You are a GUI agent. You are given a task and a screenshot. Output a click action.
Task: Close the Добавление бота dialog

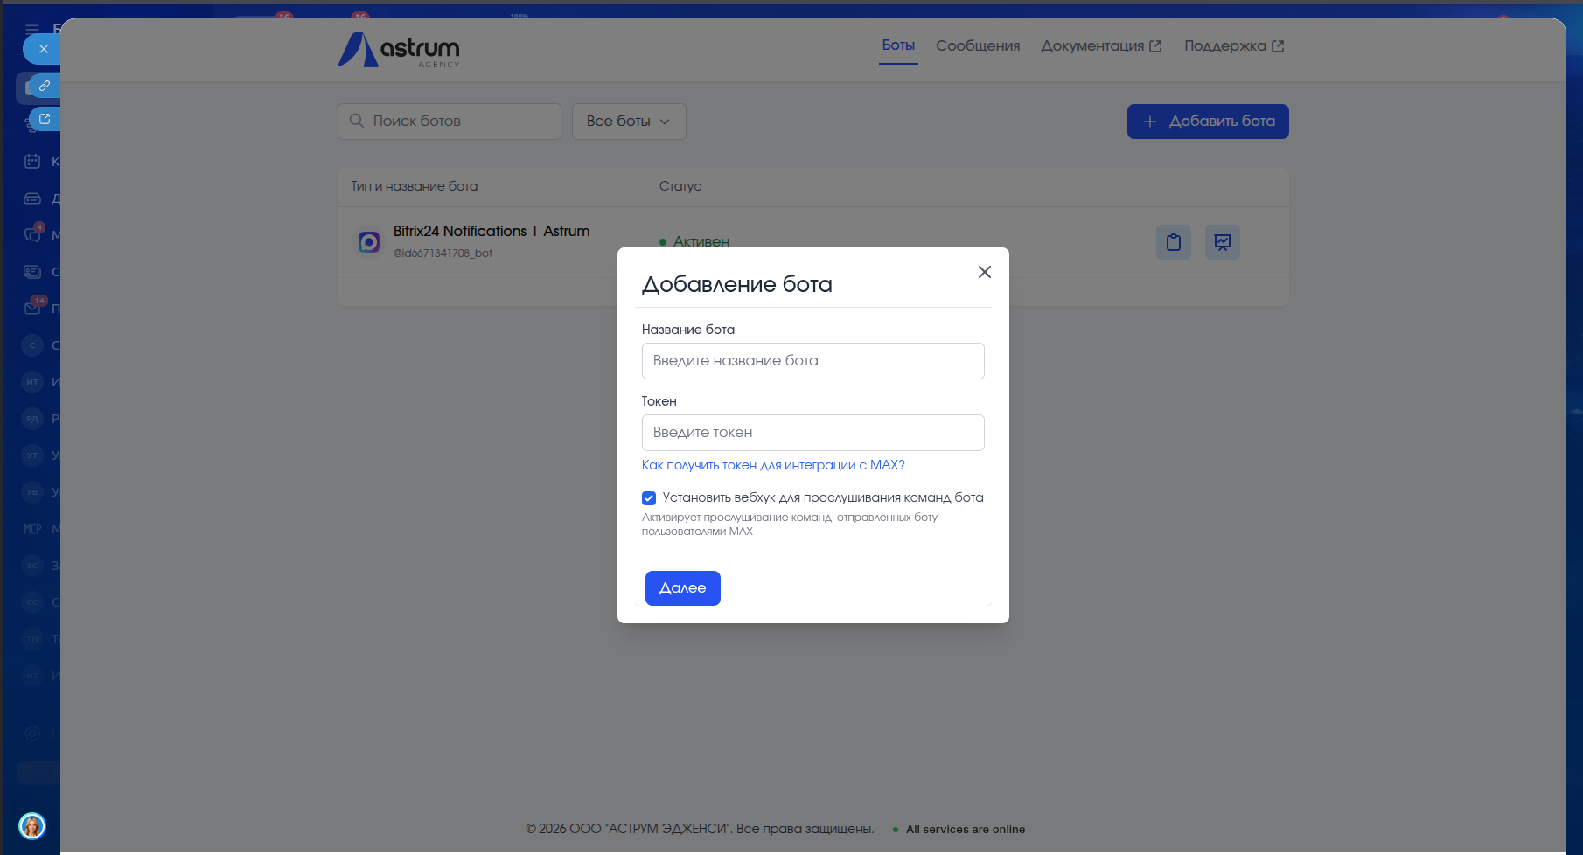coord(984,272)
